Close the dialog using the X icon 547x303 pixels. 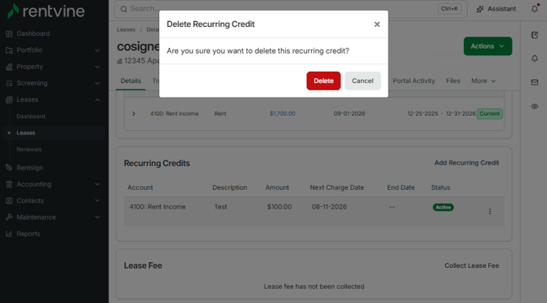coord(376,24)
